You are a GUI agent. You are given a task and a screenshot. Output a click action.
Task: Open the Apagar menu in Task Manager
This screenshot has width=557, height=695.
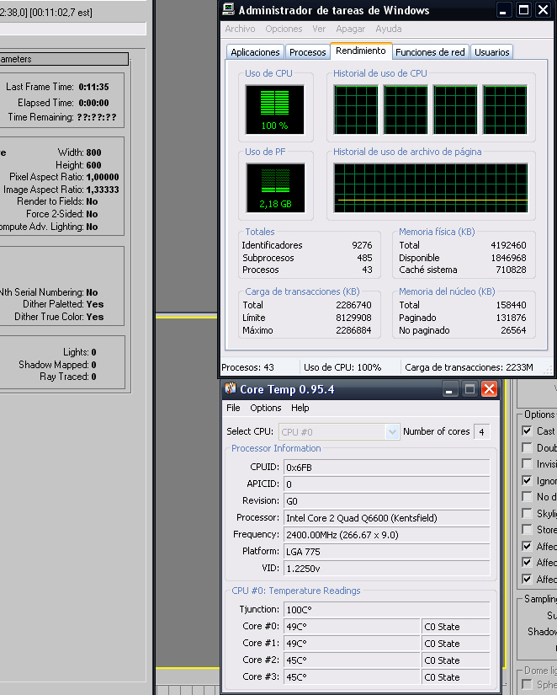tap(350, 29)
